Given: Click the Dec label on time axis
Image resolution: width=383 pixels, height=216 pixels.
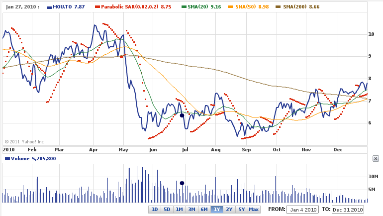Looking at the screenshot, I should pyautogui.click(x=338, y=149).
